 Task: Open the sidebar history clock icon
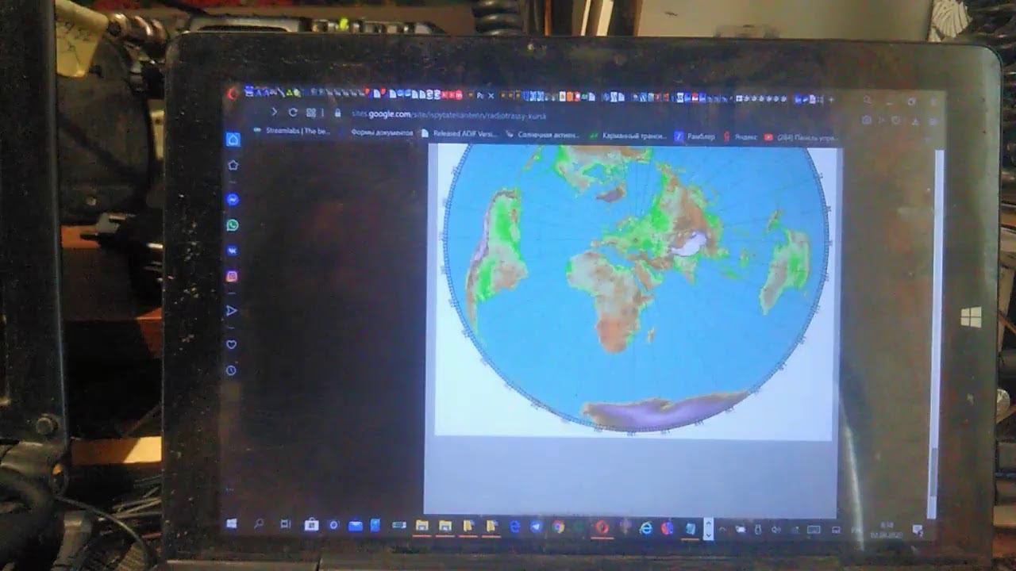click(x=231, y=370)
